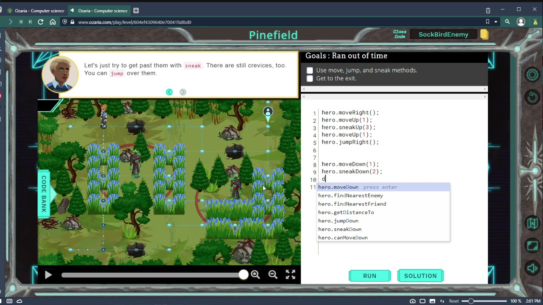
Task: Click the character portrait in the dialogue
Action: 60,74
